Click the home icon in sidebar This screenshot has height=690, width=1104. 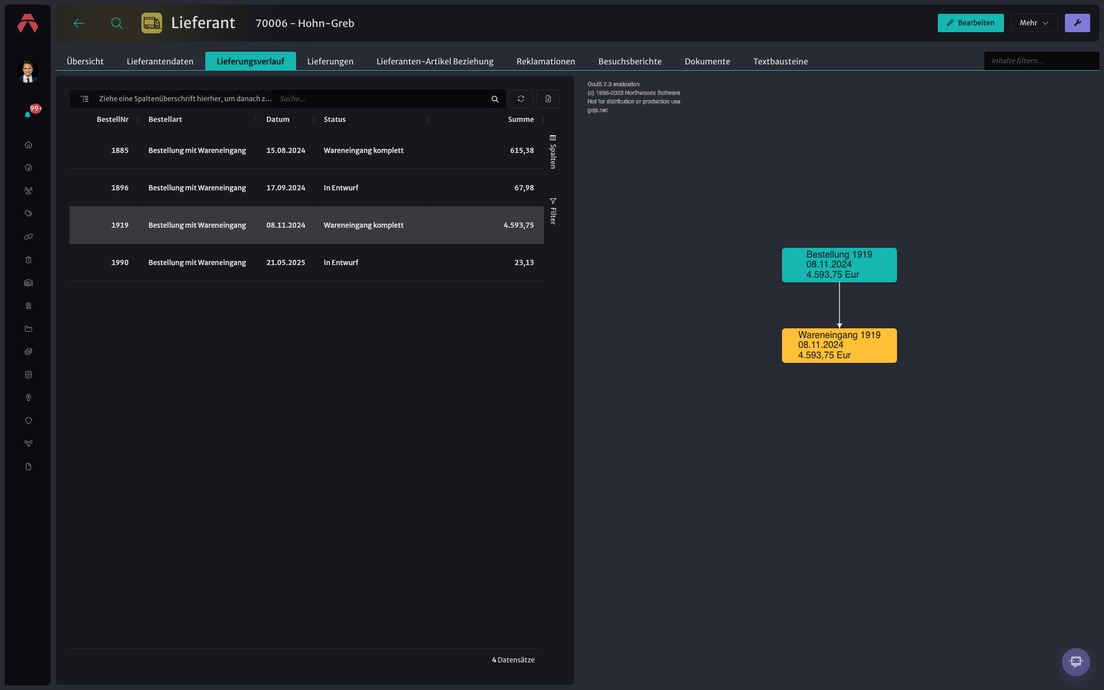point(28,145)
